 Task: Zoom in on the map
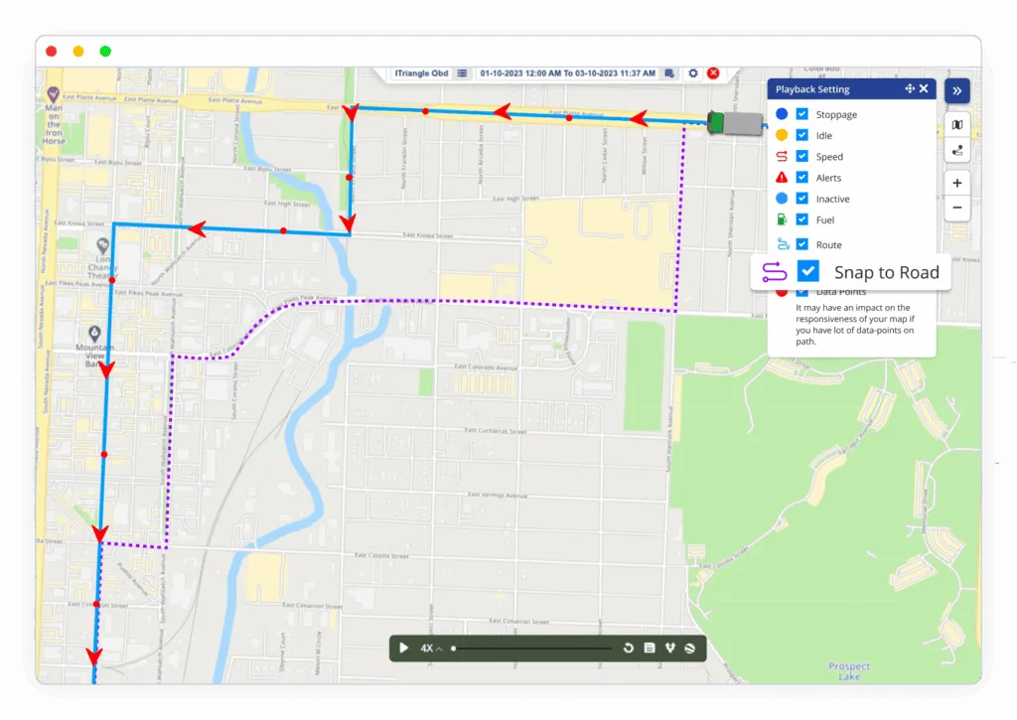point(956,183)
